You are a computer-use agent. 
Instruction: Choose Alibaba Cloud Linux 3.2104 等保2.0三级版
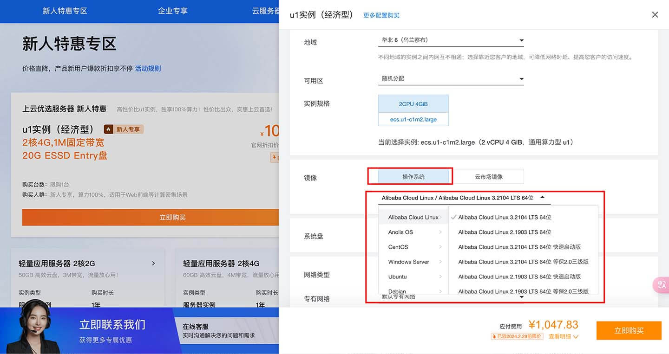tap(523, 262)
